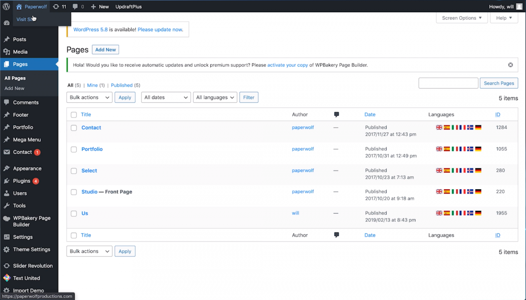Screen dimensions: 526x300
Task: Toggle checkbox next to Portfolio page
Action: click(74, 149)
